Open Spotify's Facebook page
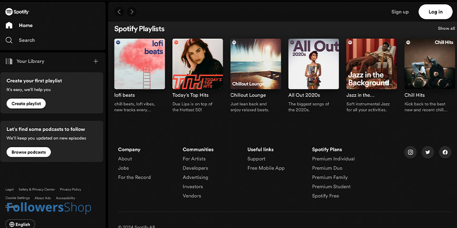The image size is (457, 228). click(x=445, y=152)
